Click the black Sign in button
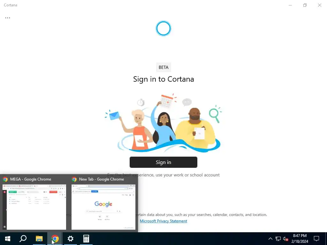327x245 pixels. (163, 162)
